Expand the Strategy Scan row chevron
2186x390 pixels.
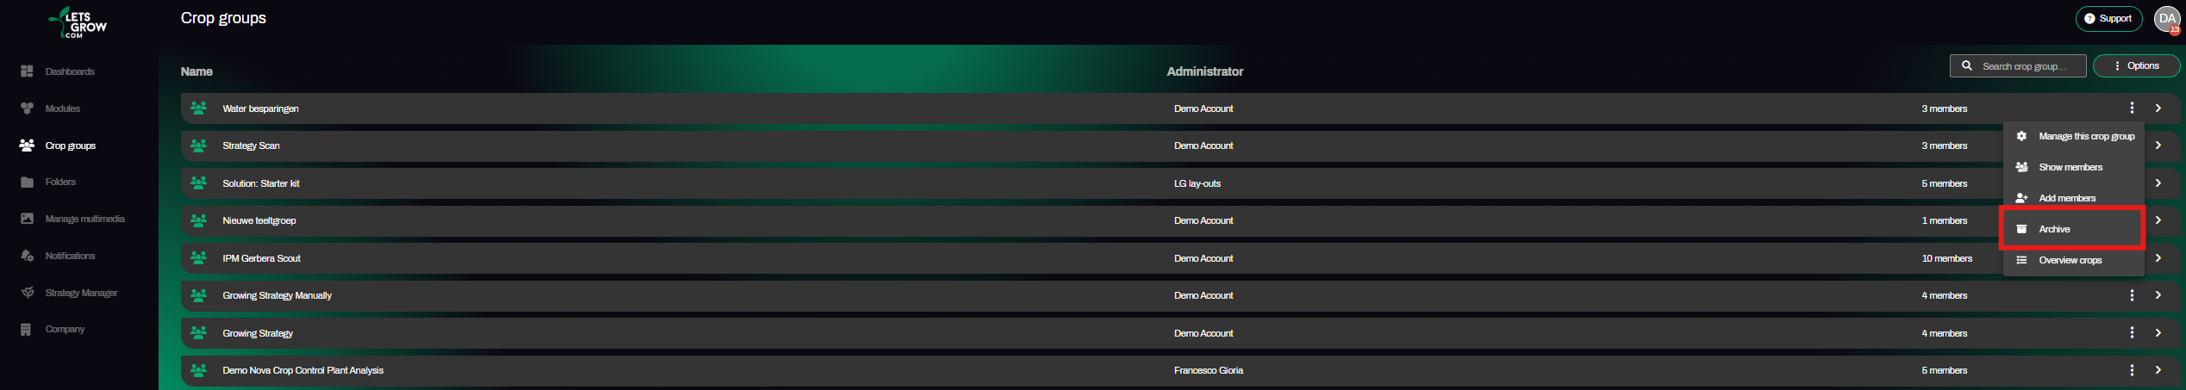tap(2158, 145)
